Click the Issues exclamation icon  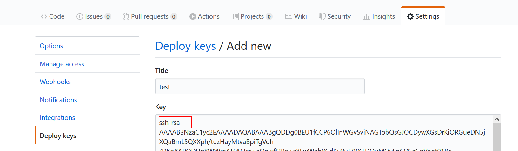pos(80,16)
